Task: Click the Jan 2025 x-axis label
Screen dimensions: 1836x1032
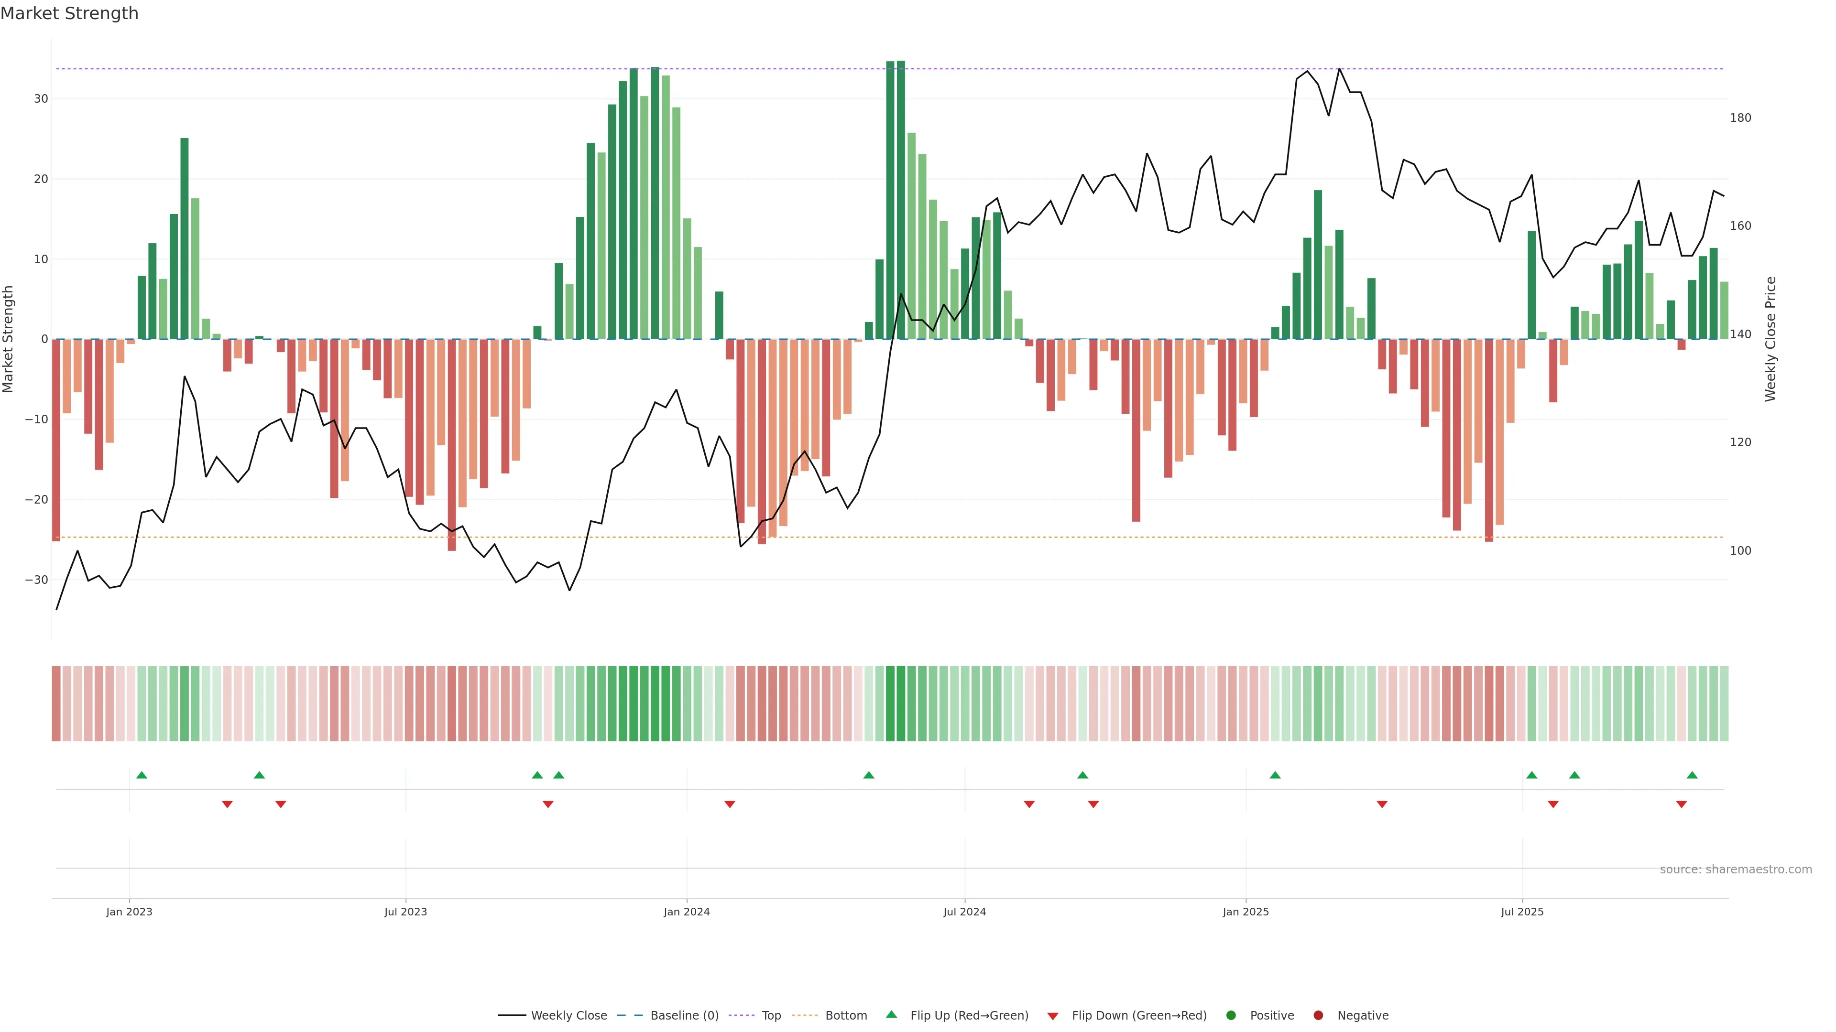Action: coord(1245,912)
